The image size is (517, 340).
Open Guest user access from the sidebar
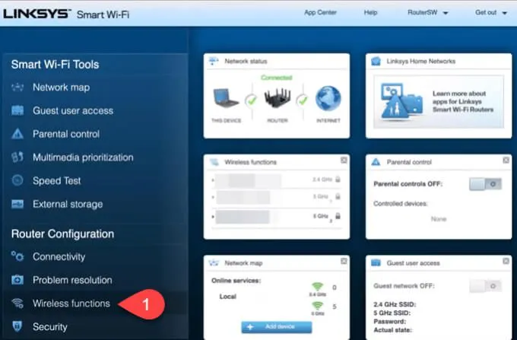(73, 111)
